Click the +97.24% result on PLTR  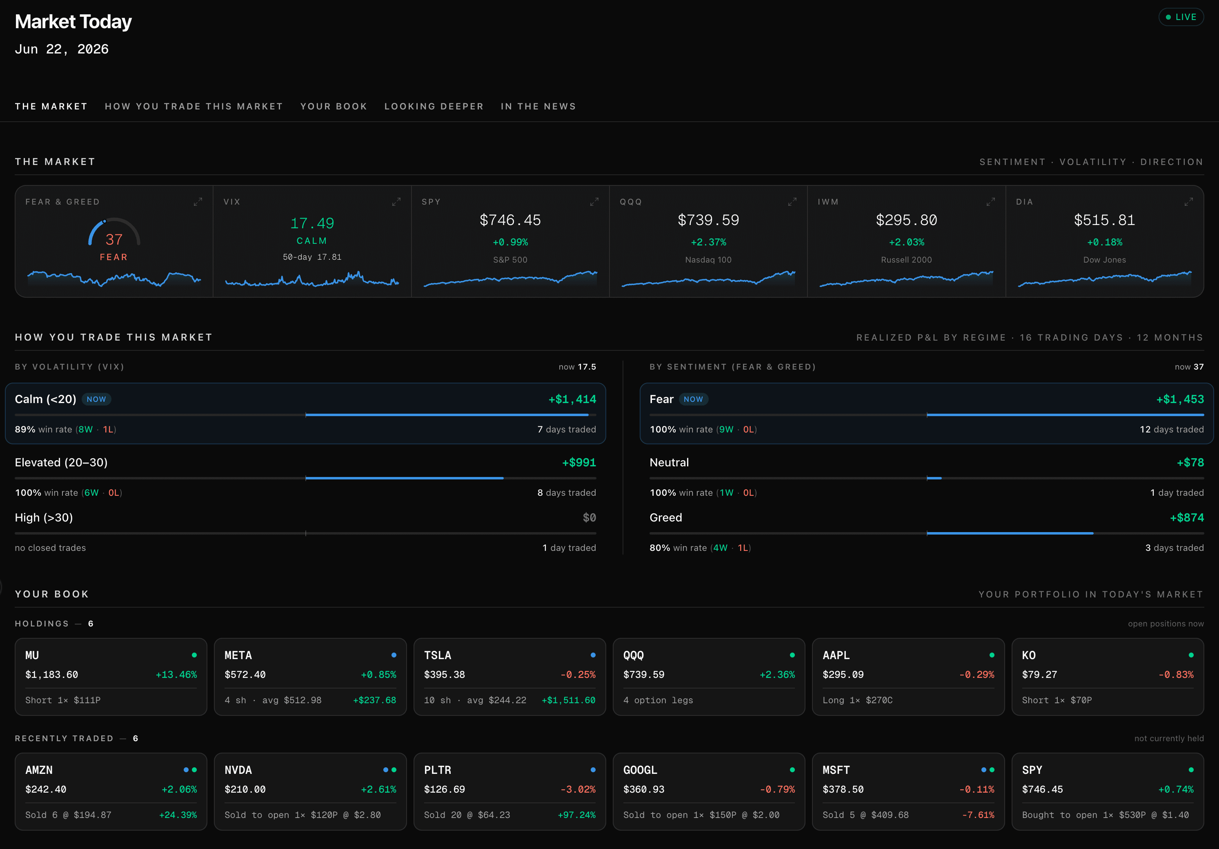(x=576, y=815)
